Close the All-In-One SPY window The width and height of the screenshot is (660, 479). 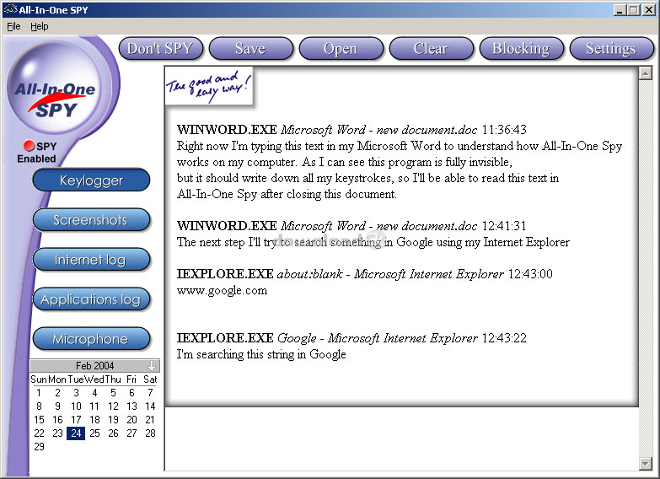pyautogui.click(x=649, y=9)
